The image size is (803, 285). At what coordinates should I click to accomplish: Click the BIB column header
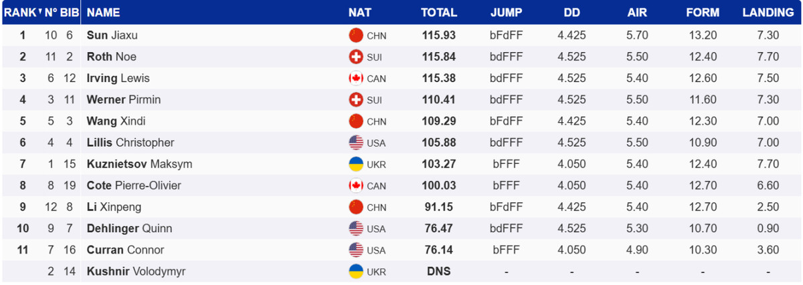tap(70, 12)
